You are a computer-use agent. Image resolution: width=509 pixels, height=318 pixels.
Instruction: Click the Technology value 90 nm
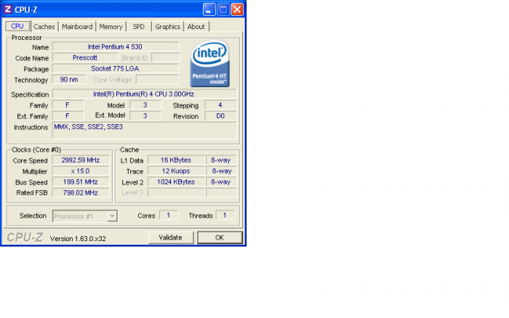click(x=69, y=80)
